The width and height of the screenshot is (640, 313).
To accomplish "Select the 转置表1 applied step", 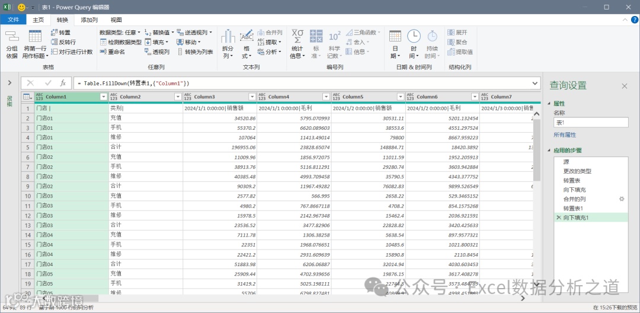I will point(591,208).
